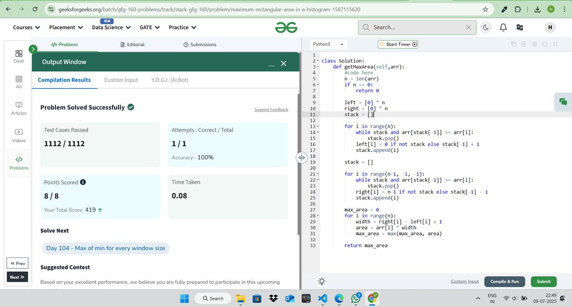Go to Next problem
Viewport: 572px width, 307px height.
coord(18,277)
